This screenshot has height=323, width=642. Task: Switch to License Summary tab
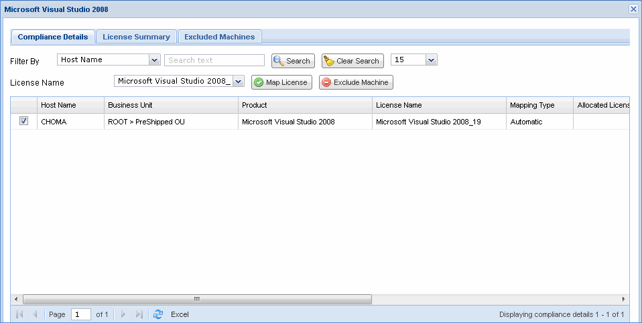coord(136,37)
